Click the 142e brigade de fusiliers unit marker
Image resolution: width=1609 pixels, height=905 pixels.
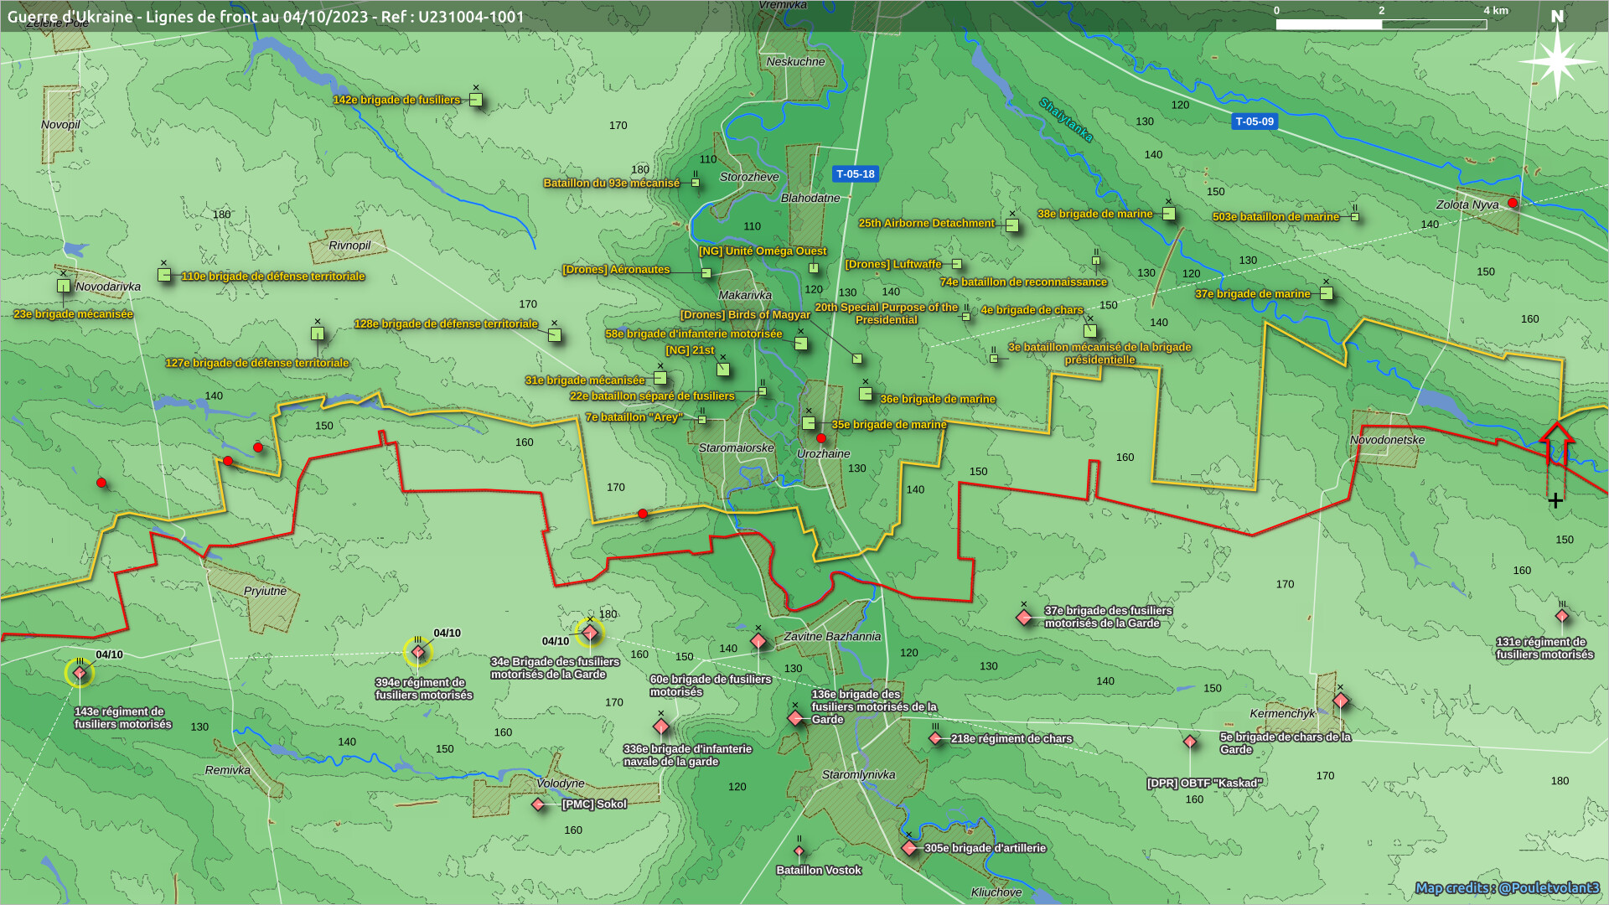click(476, 100)
